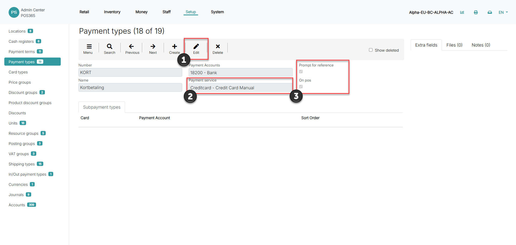Open Resource groups in the sidebar
Viewport: 516px width, 245px height.
click(x=23, y=133)
